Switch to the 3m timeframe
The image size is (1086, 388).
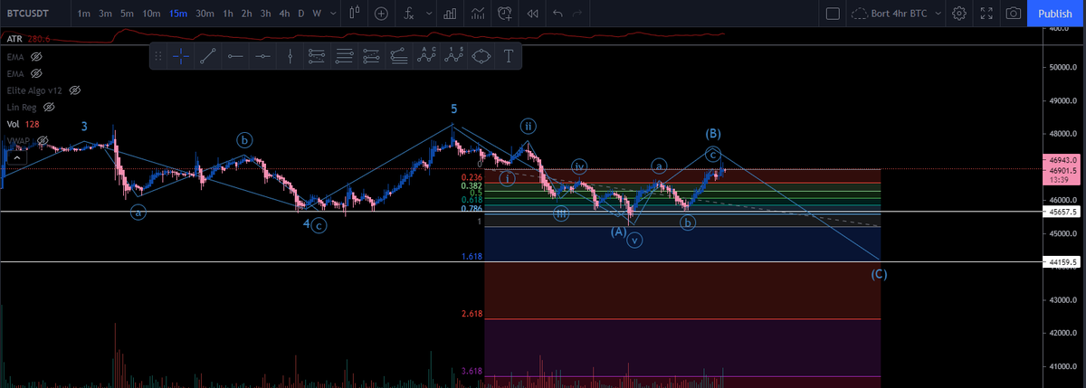point(105,14)
